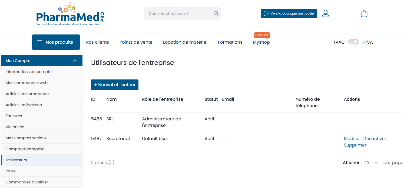This screenshot has height=188, width=404.
Task: Open the shopping bag cart icon
Action: (364, 13)
